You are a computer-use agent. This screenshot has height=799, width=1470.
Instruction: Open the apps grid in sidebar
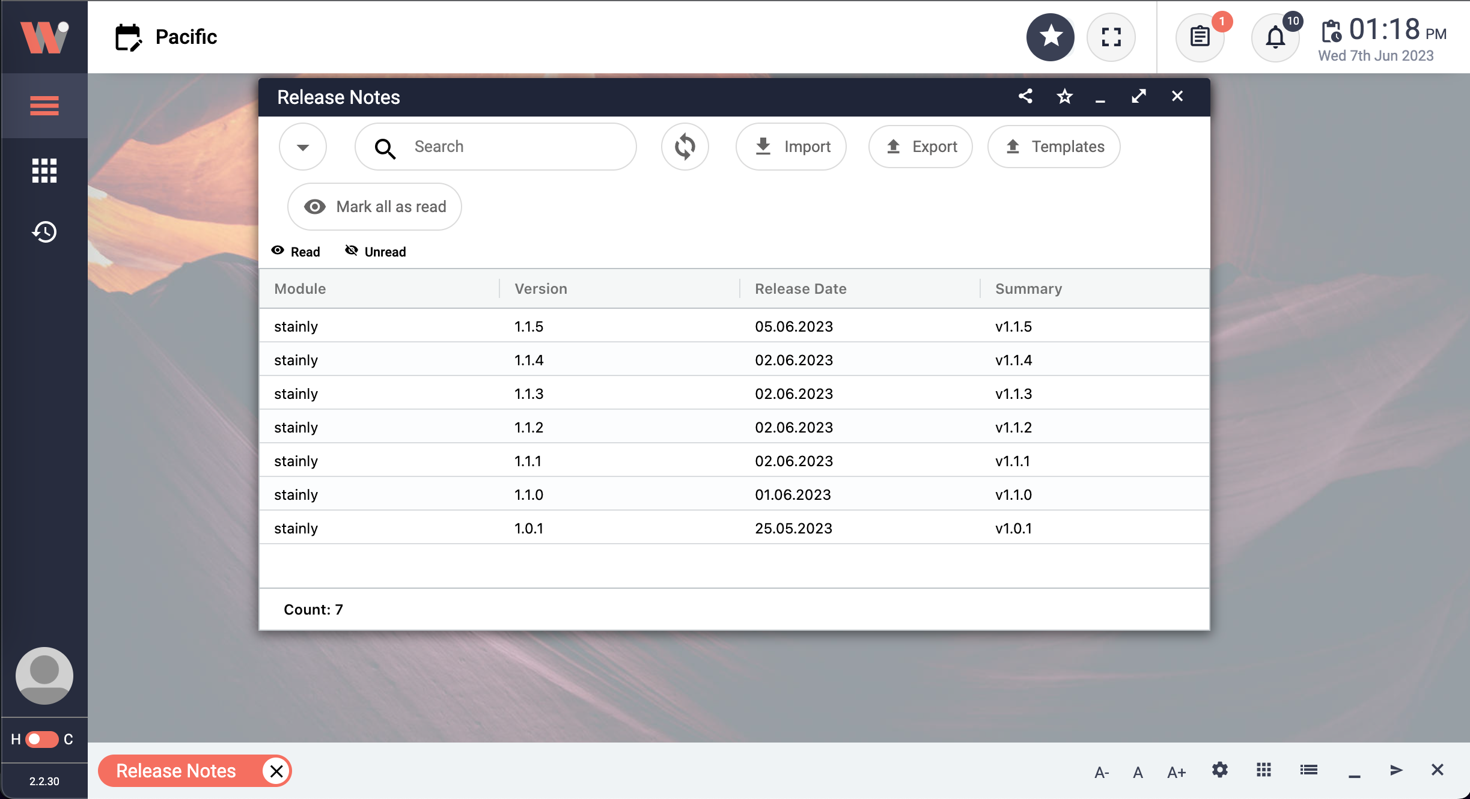coord(44,171)
